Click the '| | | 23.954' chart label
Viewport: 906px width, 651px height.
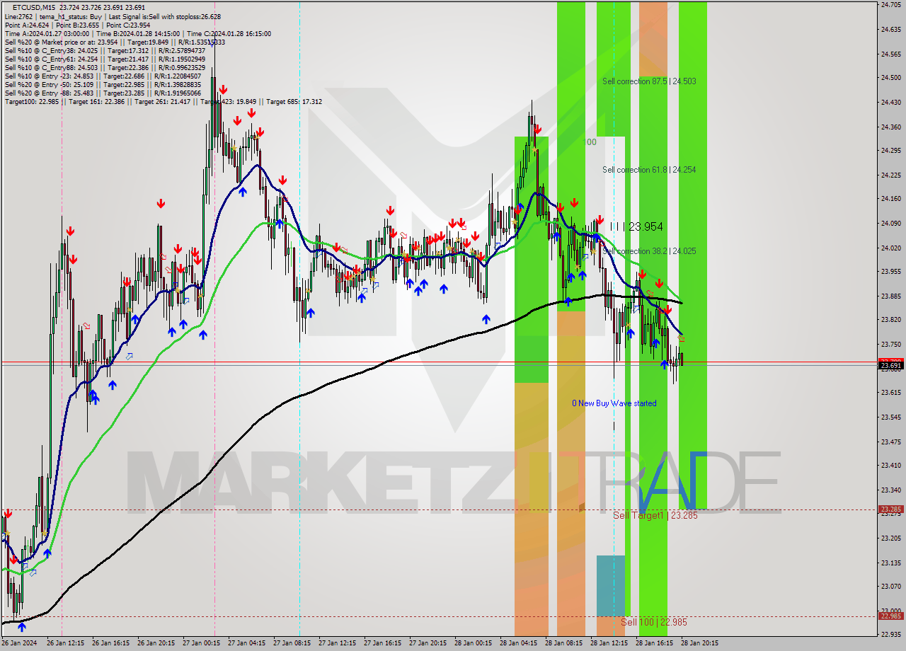(x=637, y=226)
